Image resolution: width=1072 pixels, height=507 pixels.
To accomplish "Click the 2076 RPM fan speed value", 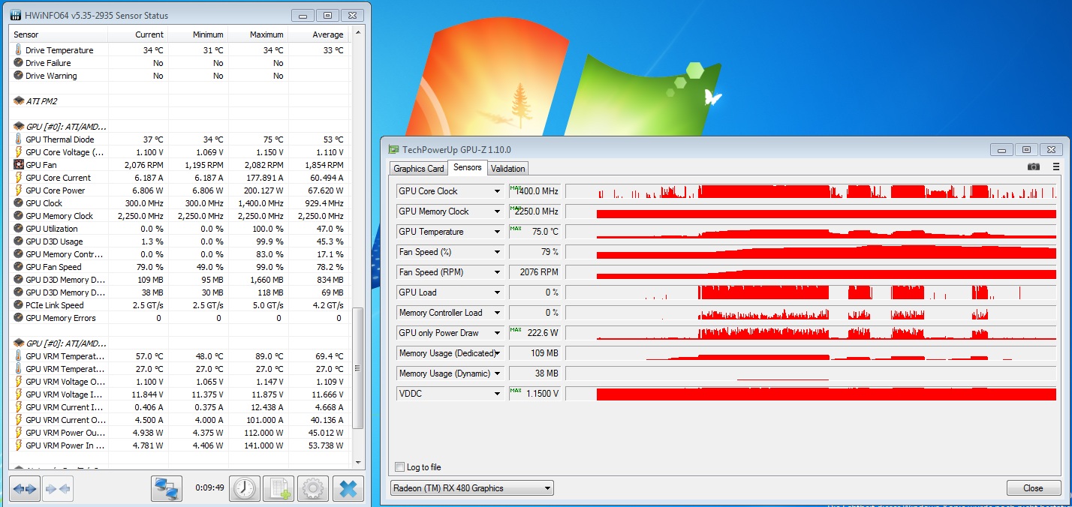I will [534, 272].
